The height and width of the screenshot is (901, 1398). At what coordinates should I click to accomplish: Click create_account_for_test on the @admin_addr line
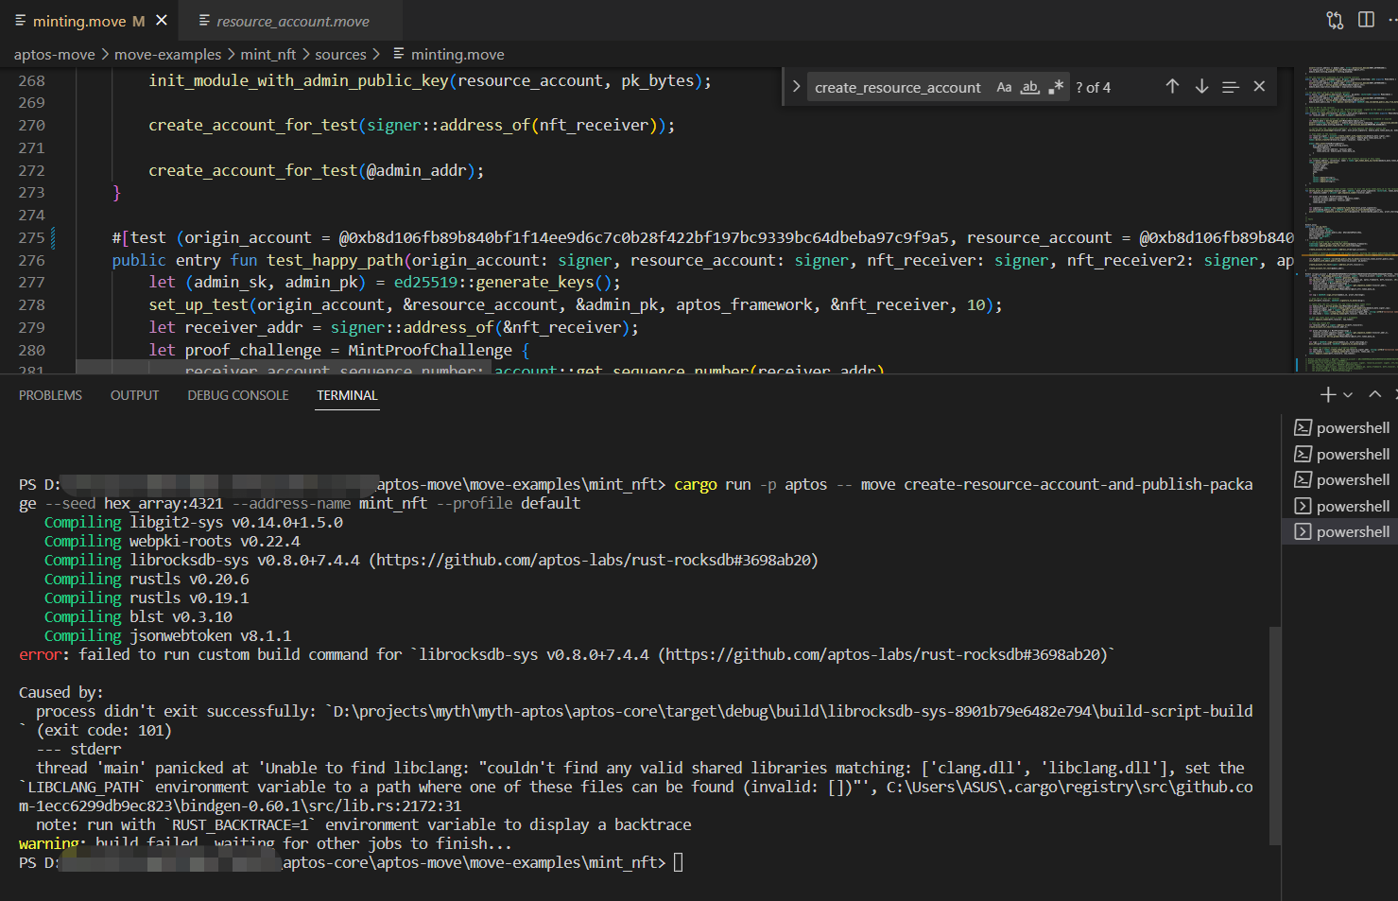[253, 171]
